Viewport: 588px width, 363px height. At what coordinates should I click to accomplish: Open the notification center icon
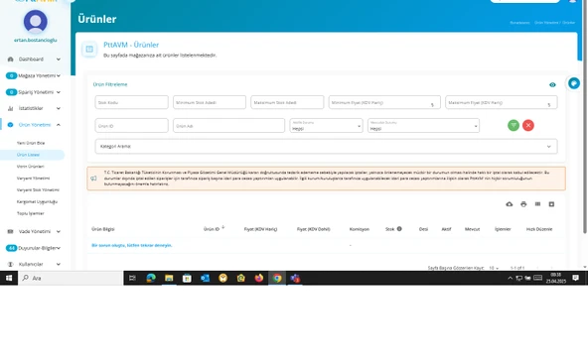pyautogui.click(x=576, y=278)
